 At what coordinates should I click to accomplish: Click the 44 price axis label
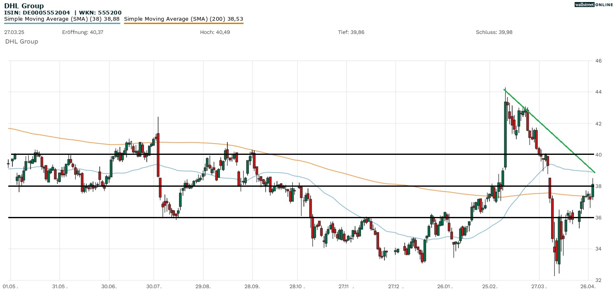tap(598, 92)
